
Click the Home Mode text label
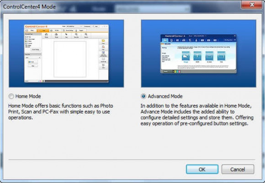coord(28,97)
